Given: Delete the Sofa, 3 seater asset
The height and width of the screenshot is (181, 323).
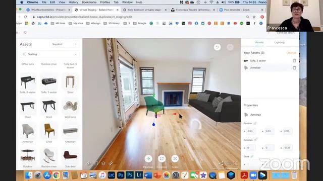Looking at the screenshot, I should 294,60.
